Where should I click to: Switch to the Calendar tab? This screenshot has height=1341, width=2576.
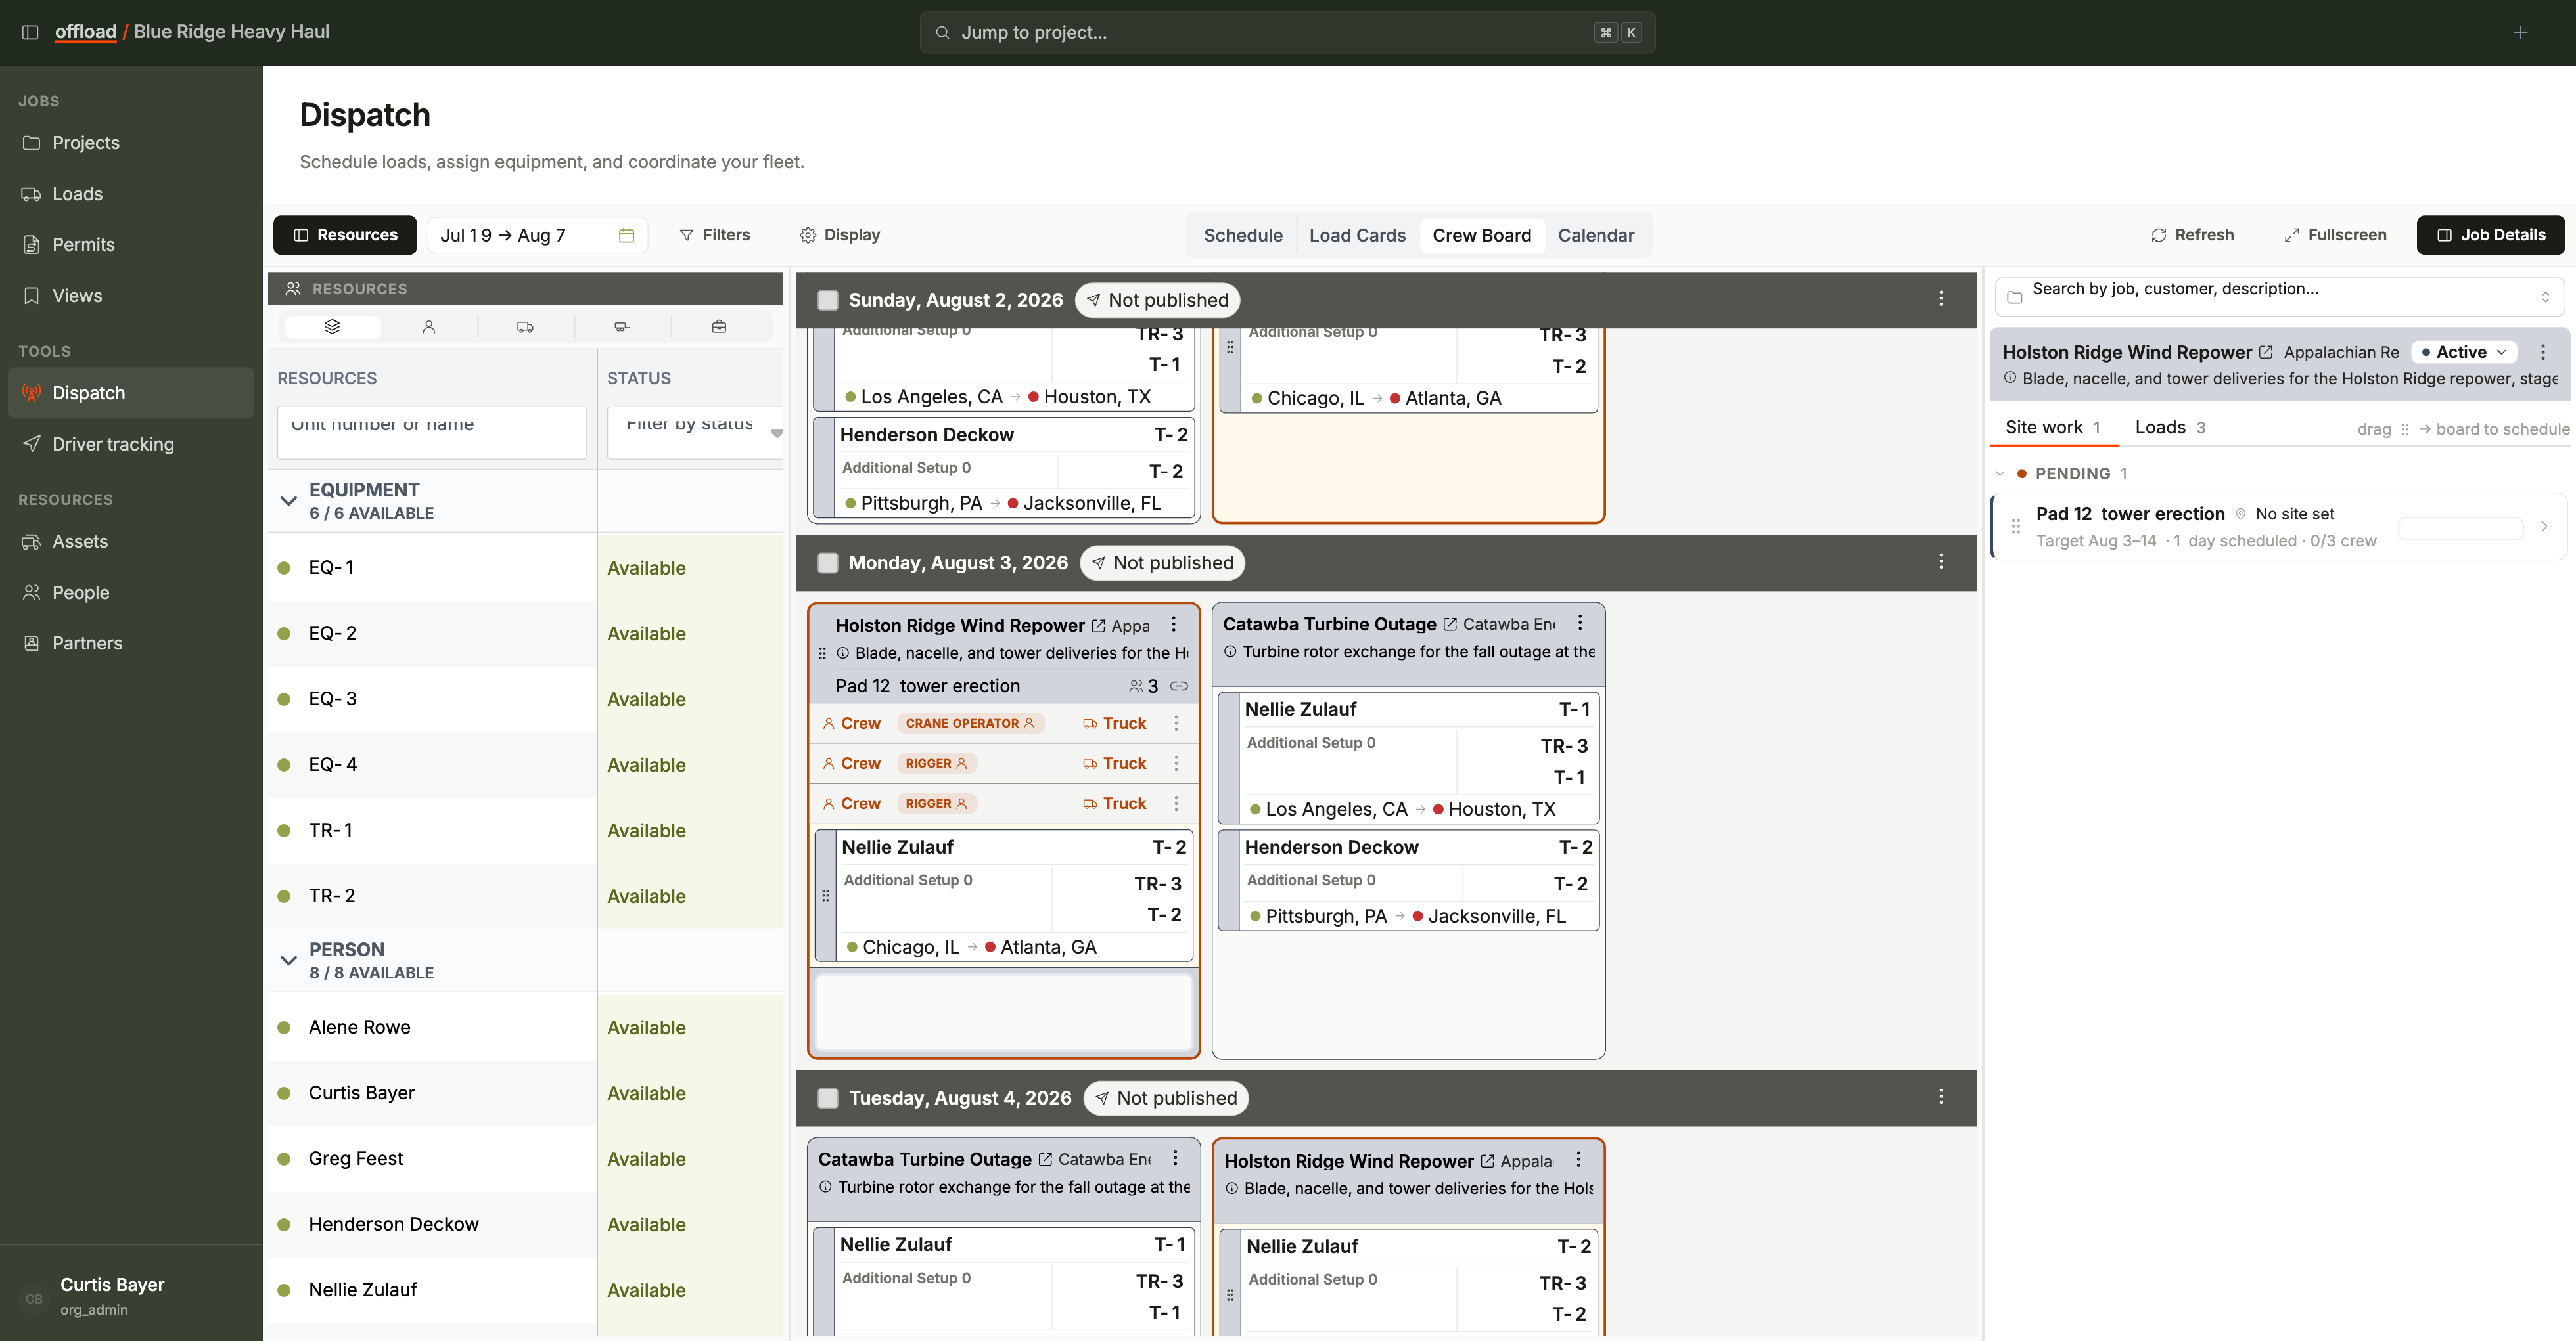click(x=1596, y=235)
